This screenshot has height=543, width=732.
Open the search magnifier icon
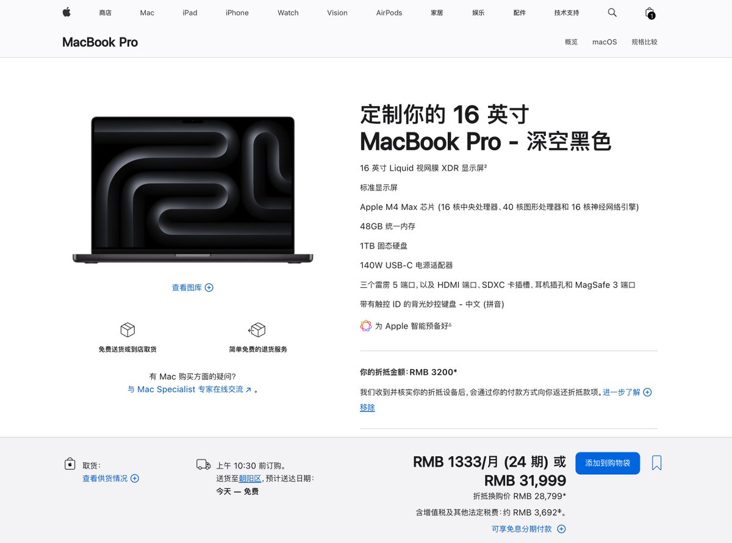click(x=612, y=12)
